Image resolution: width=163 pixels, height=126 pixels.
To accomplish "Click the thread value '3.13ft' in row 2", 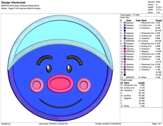I will (x=158, y=25).
